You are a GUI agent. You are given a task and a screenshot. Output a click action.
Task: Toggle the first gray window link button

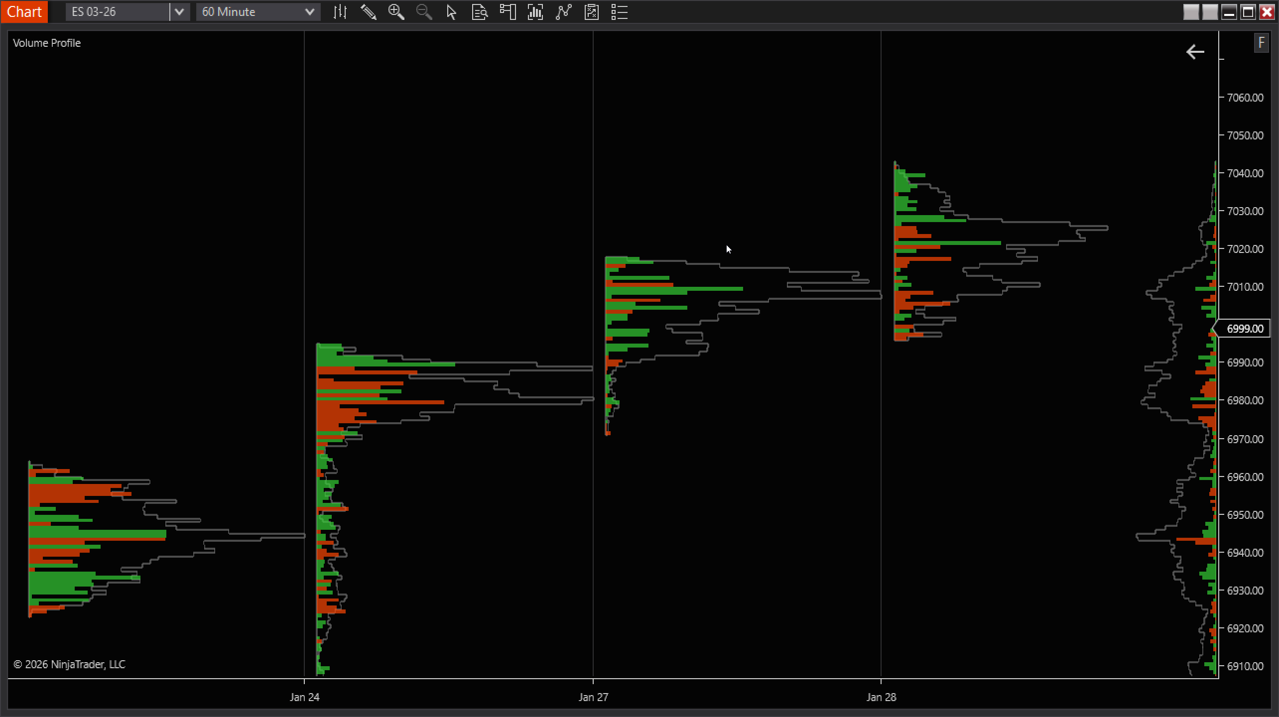[1191, 12]
